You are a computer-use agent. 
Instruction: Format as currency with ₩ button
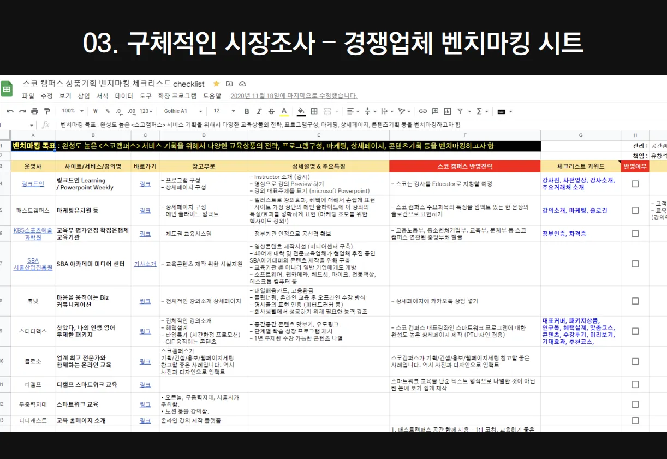coord(96,111)
